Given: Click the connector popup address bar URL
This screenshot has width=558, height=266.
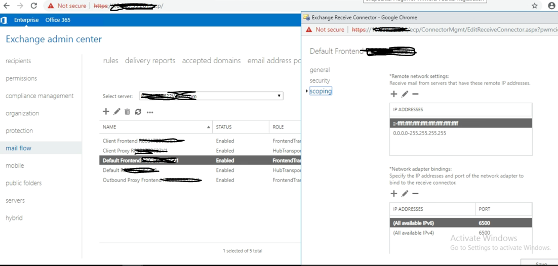Looking at the screenshot, I should pyautogui.click(x=454, y=29).
